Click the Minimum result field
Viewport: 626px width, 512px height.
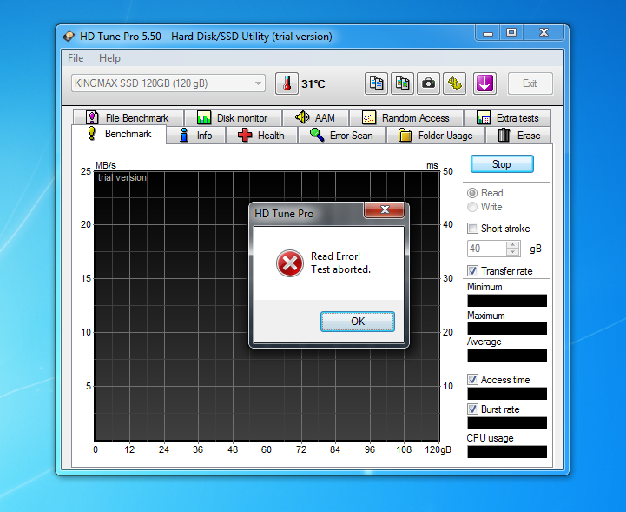[507, 301]
